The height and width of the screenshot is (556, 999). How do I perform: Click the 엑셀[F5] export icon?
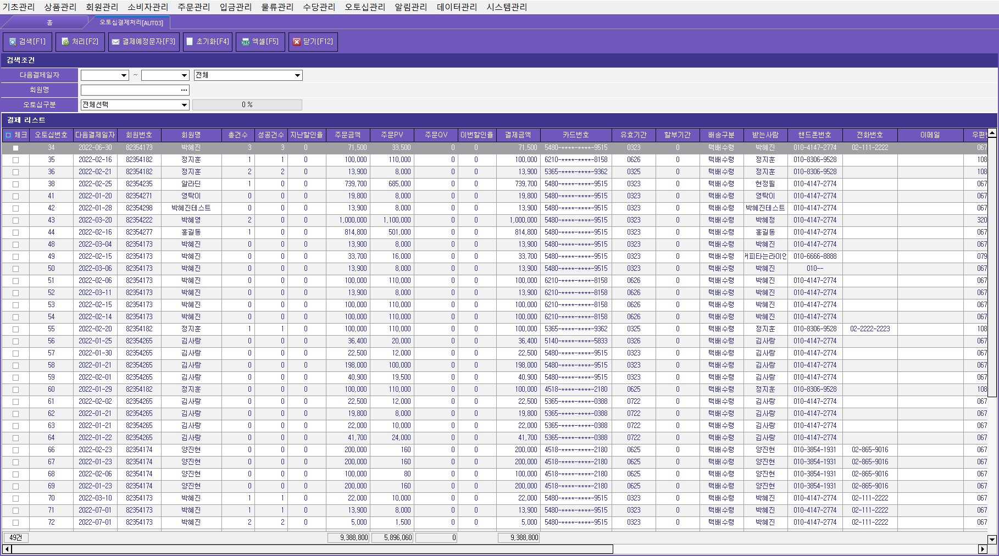(246, 42)
